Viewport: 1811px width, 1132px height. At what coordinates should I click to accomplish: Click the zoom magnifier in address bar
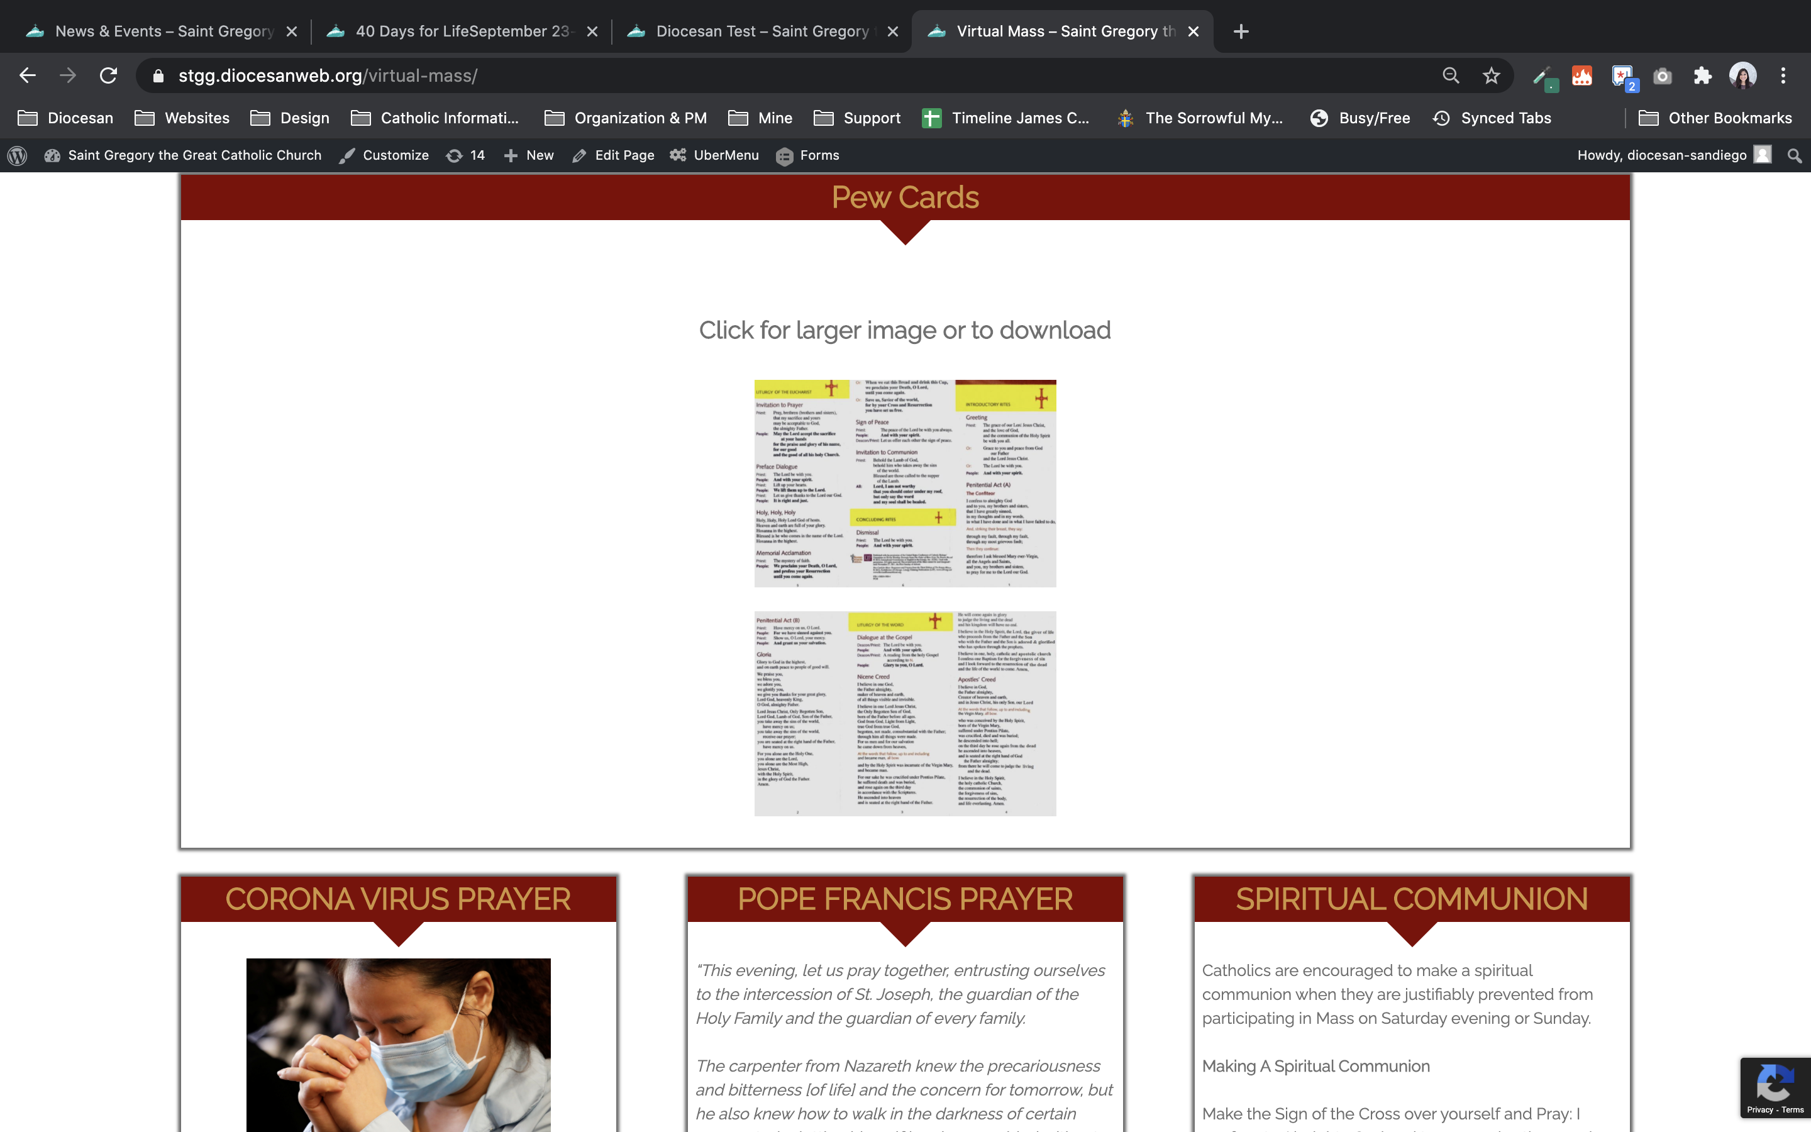click(1450, 75)
